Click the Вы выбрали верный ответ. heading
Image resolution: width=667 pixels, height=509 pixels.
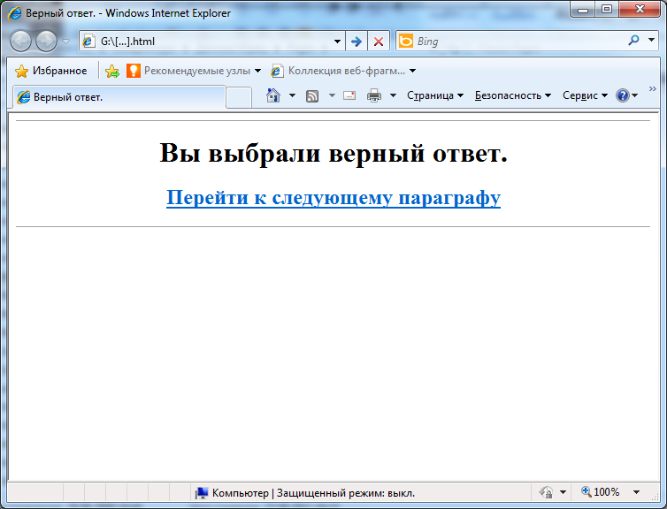(x=333, y=153)
